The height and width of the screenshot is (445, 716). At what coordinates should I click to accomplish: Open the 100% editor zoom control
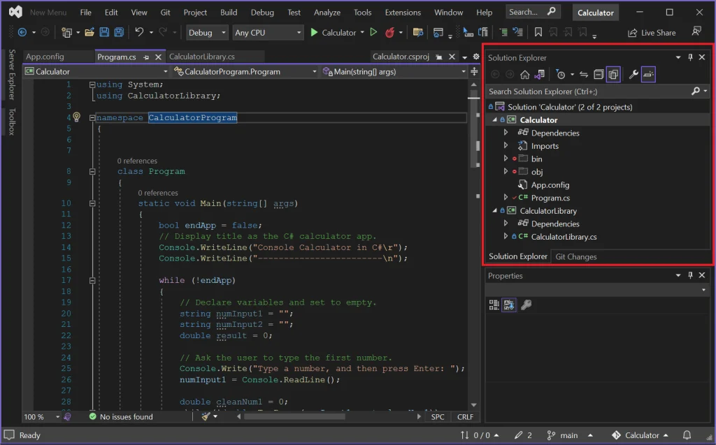click(x=36, y=416)
